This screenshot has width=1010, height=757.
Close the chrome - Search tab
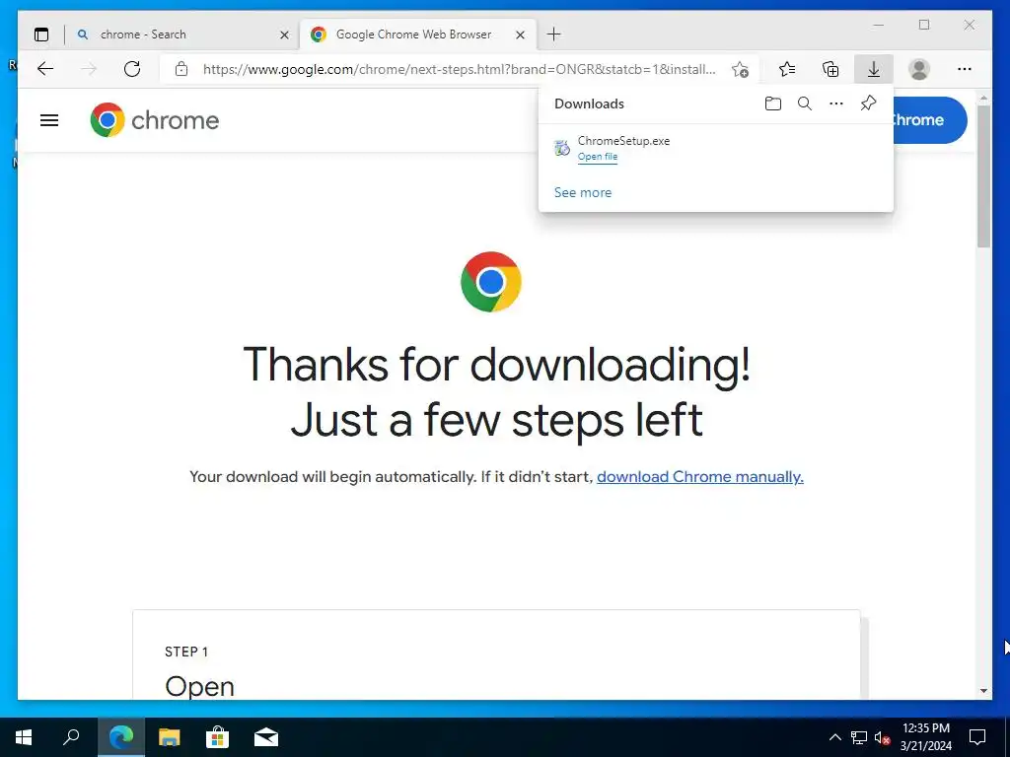[x=284, y=34]
